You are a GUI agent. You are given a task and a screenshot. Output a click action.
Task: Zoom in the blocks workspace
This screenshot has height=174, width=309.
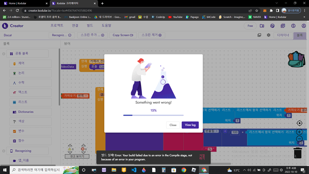[x=299, y=132]
